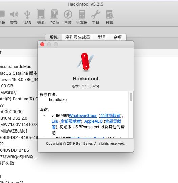This screenshot has height=183, width=178.
Task: Open the AppleALC link
Action: [x=93, y=121]
